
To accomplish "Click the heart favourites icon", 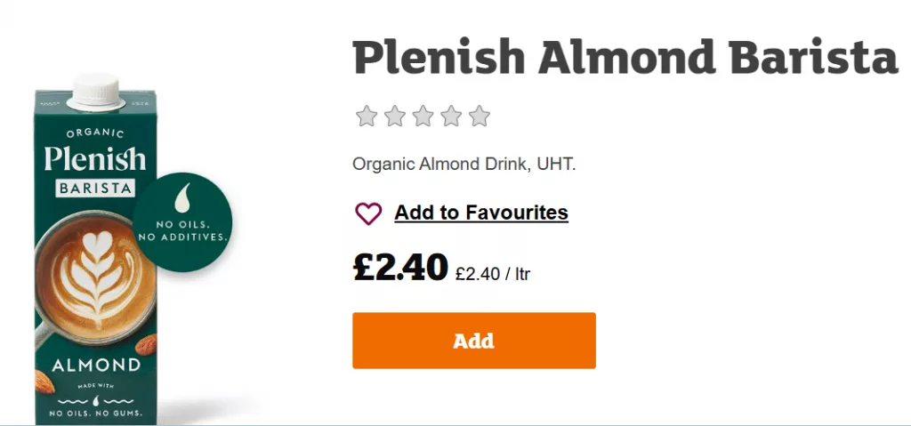I will point(367,213).
